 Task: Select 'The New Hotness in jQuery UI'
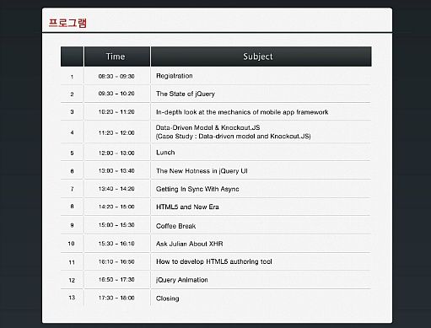[x=202, y=171]
